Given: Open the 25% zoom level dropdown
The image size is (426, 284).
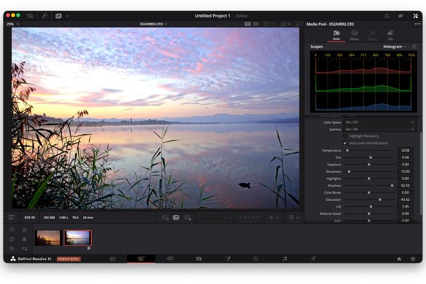Looking at the screenshot, I should tap(13, 24).
